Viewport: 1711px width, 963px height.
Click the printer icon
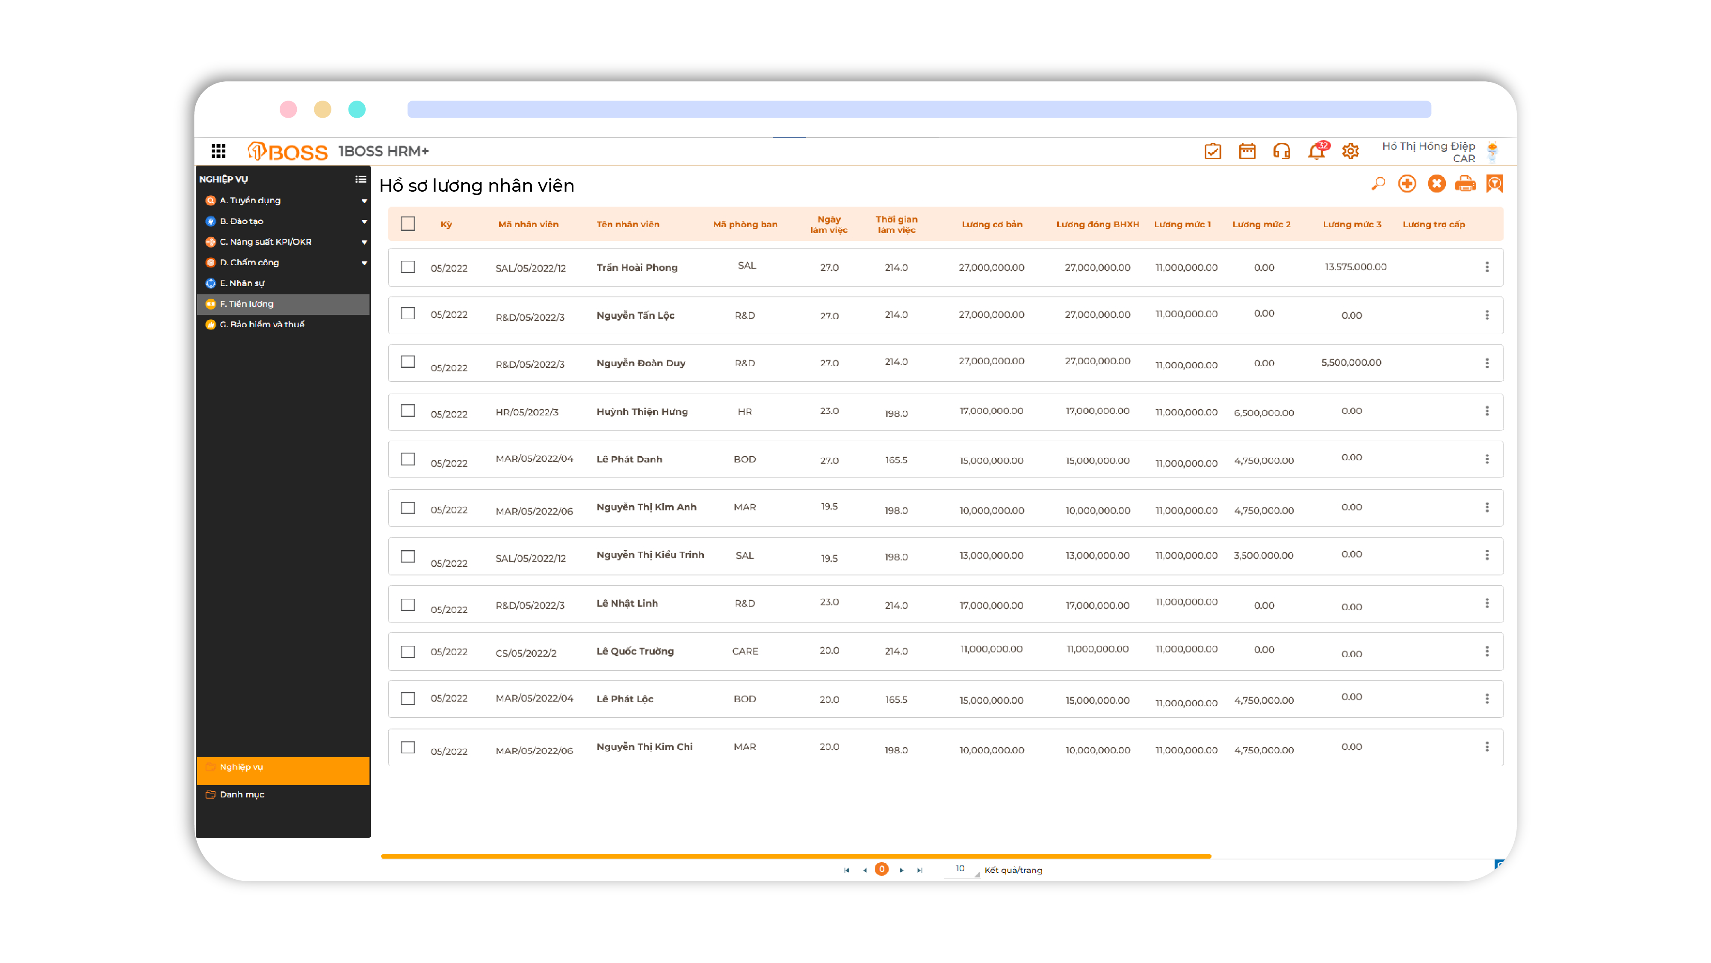1465,184
